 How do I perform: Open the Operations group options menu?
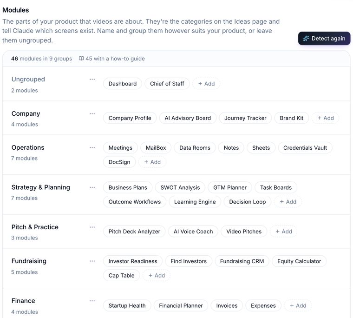pos(92,148)
